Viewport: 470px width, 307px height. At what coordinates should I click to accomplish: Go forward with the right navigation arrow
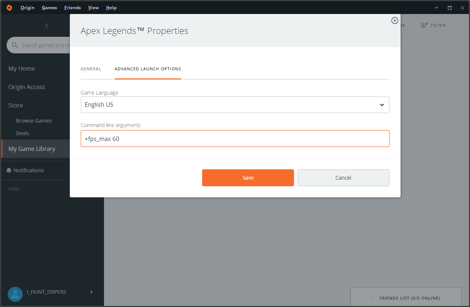click(x=56, y=25)
